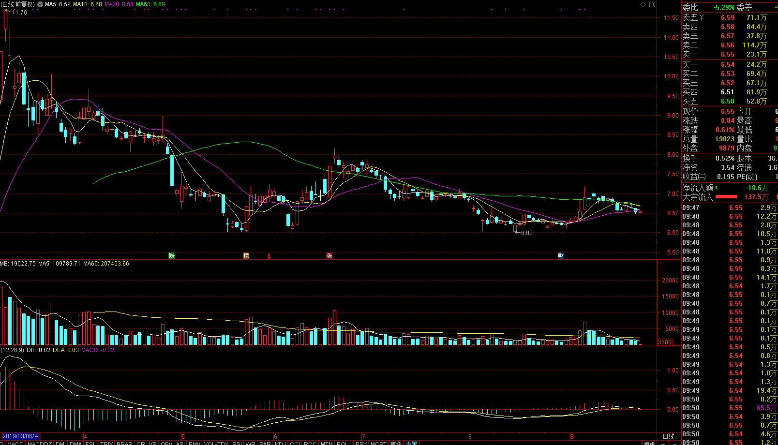Select the BOLL indicator tab
778x445 pixels.
[x=344, y=443]
